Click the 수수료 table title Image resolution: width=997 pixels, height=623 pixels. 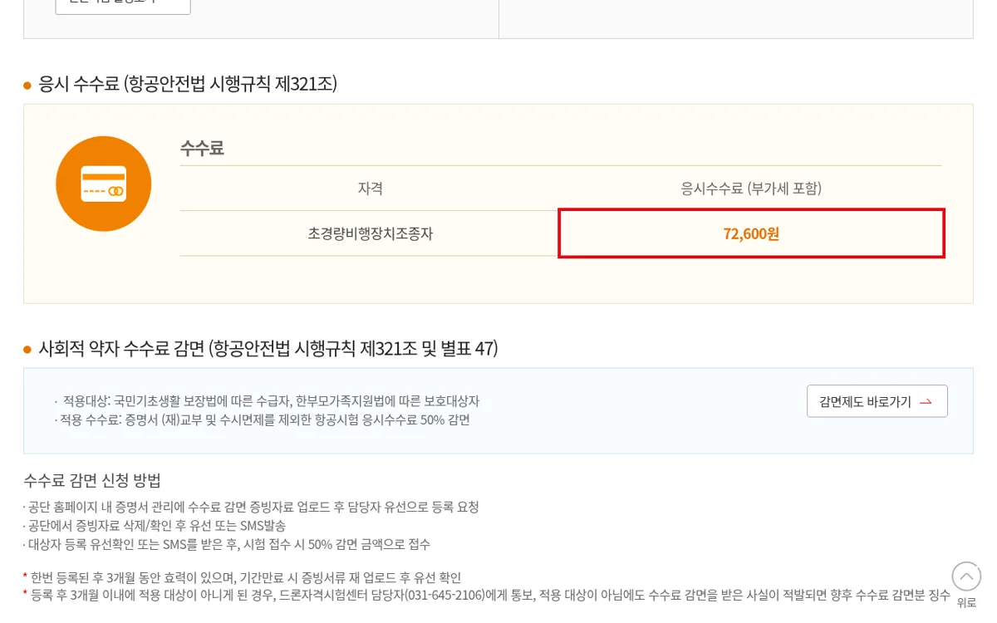pos(202,149)
